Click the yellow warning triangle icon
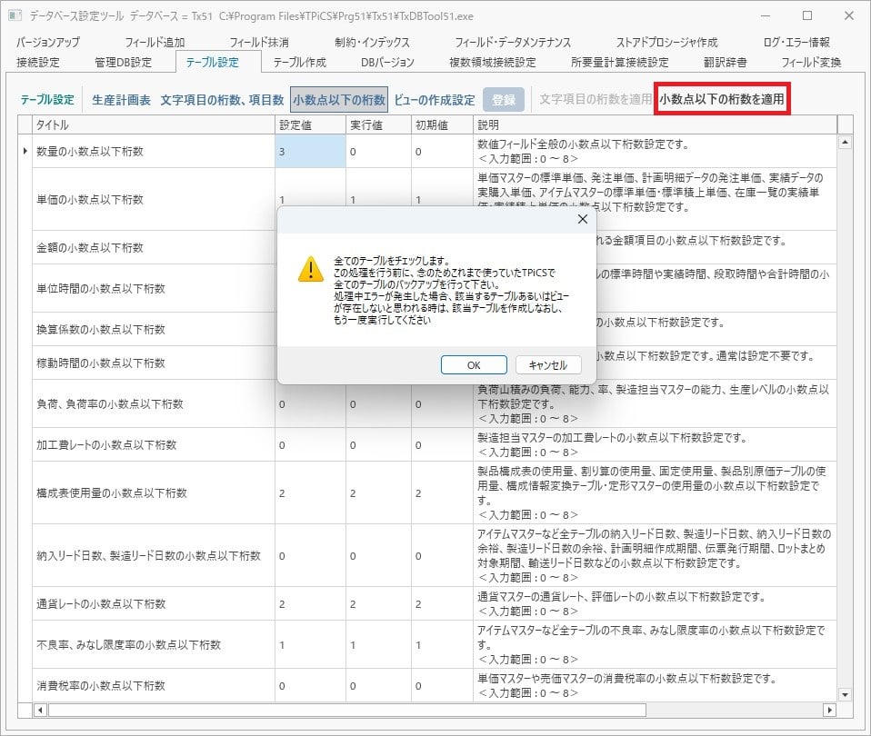This screenshot has width=871, height=736. [311, 269]
